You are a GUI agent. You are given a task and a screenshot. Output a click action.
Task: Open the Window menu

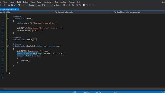72,2
